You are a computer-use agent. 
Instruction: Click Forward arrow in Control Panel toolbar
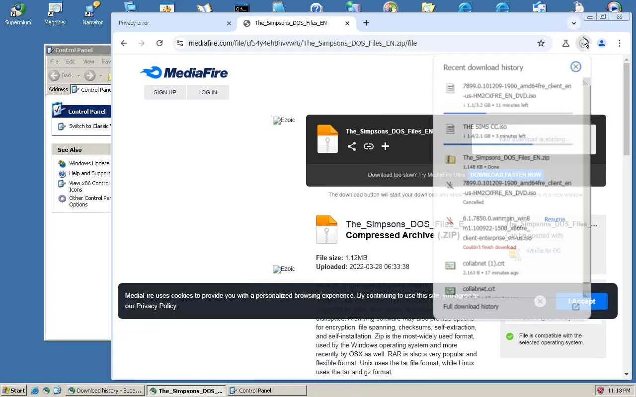click(x=90, y=75)
